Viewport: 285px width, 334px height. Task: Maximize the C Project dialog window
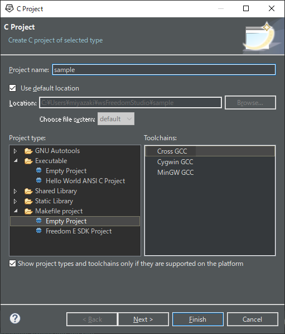pos(246,8)
